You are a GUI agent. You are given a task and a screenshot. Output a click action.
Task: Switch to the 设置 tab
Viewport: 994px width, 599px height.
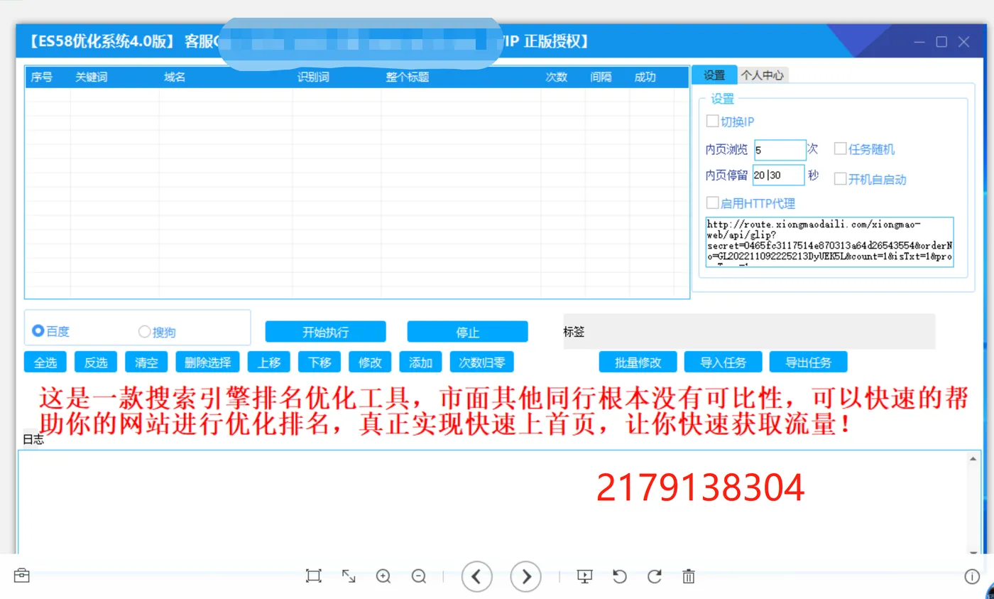(714, 75)
